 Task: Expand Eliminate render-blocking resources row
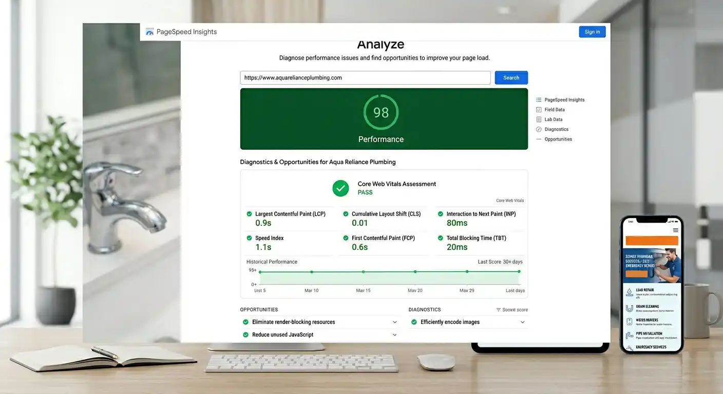pos(320,322)
